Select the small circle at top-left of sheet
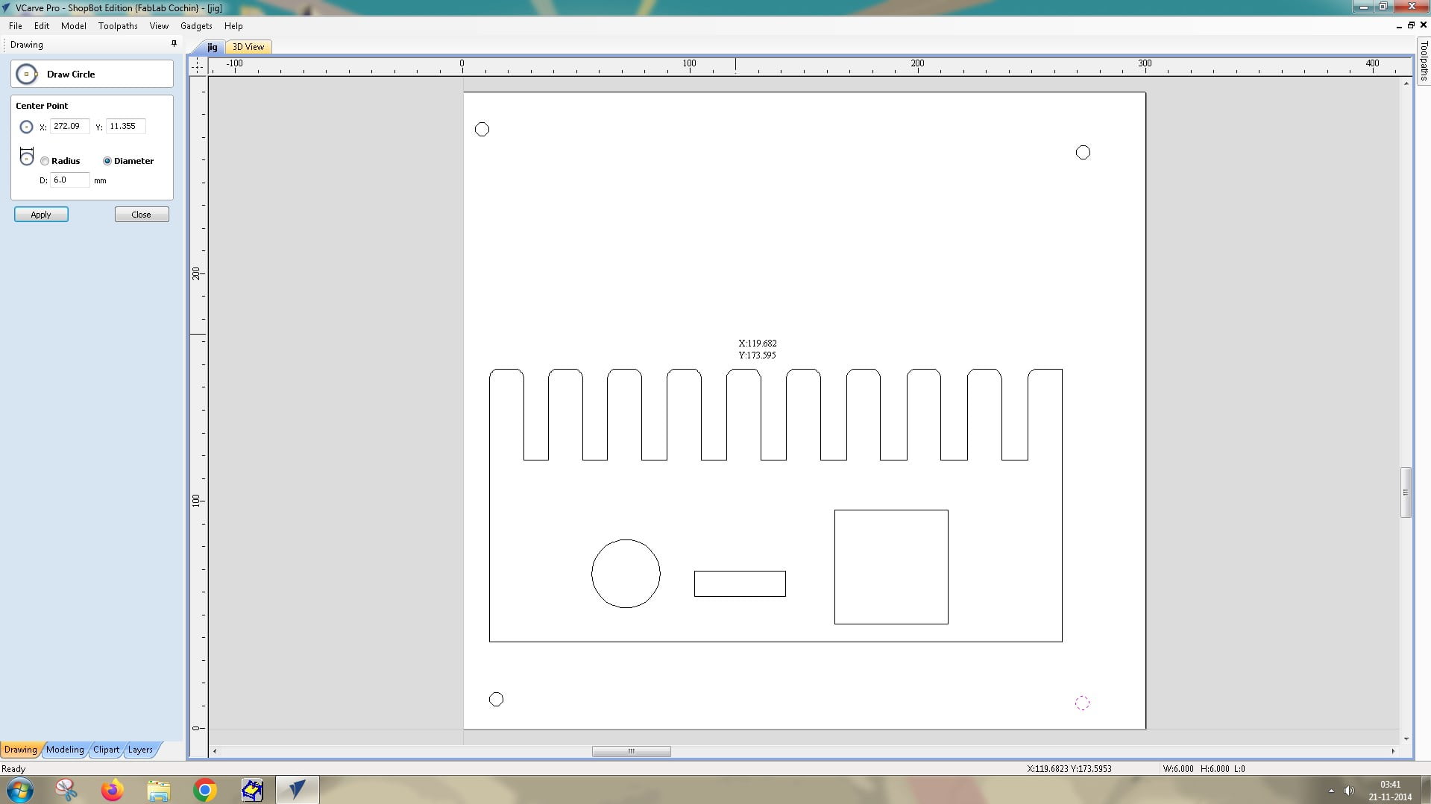This screenshot has height=804, width=1431. 482,130
